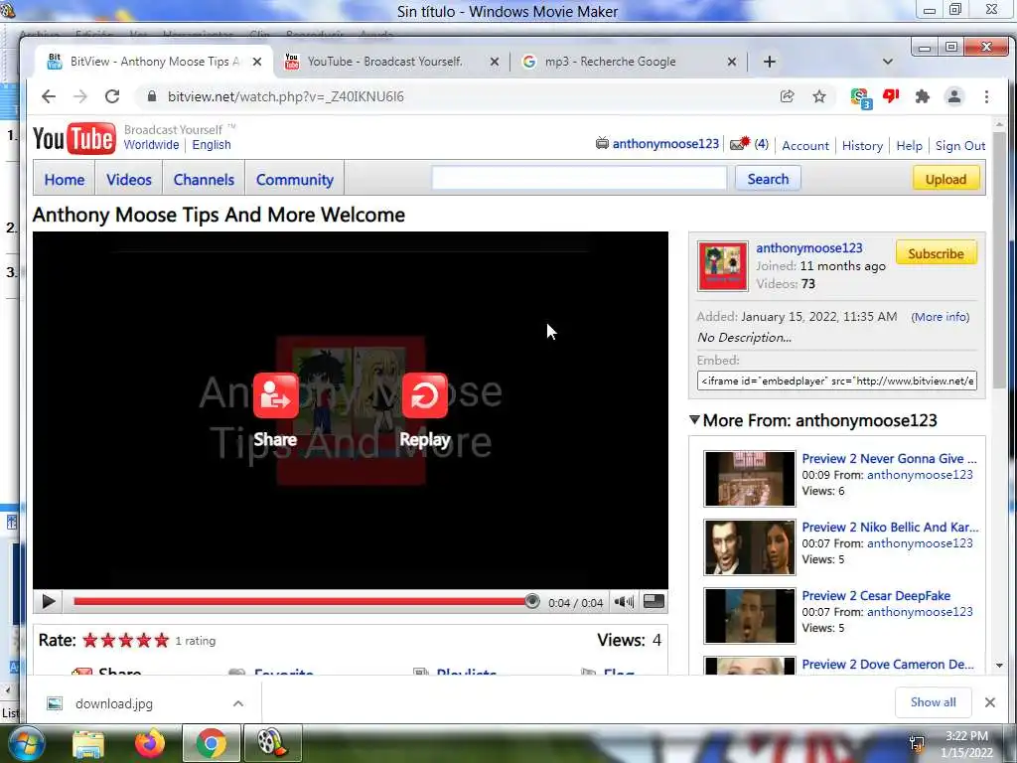Click the browser address bar URL
1017x763 pixels.
[x=285, y=96]
